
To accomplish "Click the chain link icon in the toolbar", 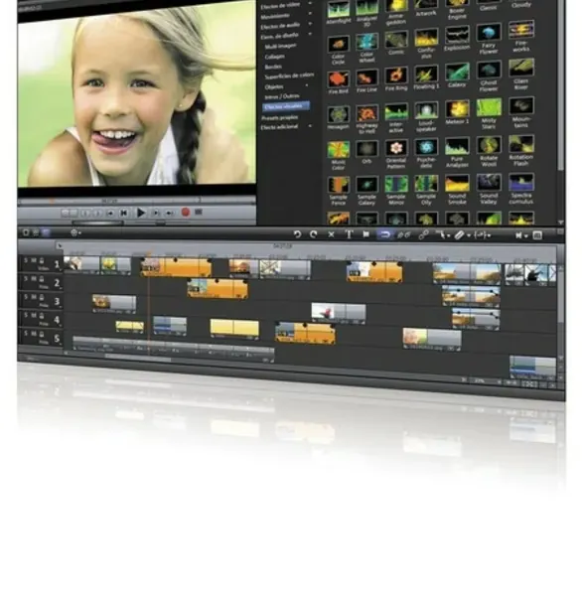I will tap(423, 235).
